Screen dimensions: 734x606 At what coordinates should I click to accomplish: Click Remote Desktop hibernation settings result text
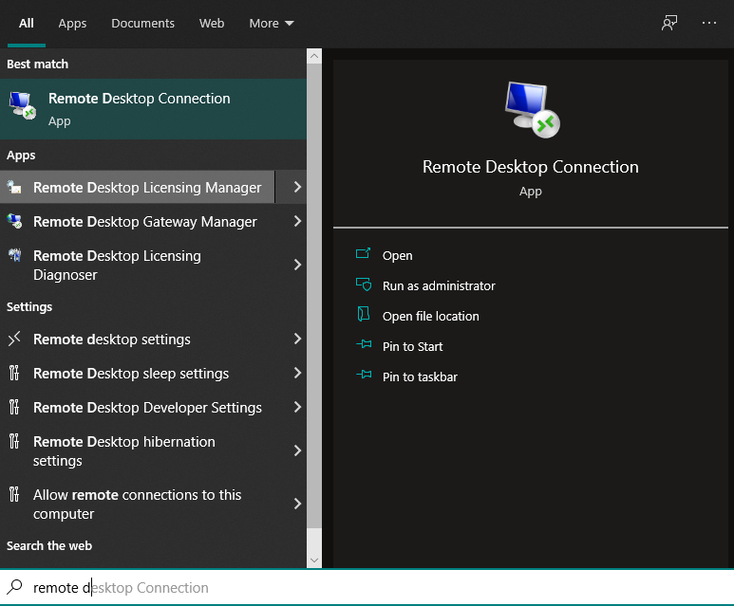(x=124, y=450)
